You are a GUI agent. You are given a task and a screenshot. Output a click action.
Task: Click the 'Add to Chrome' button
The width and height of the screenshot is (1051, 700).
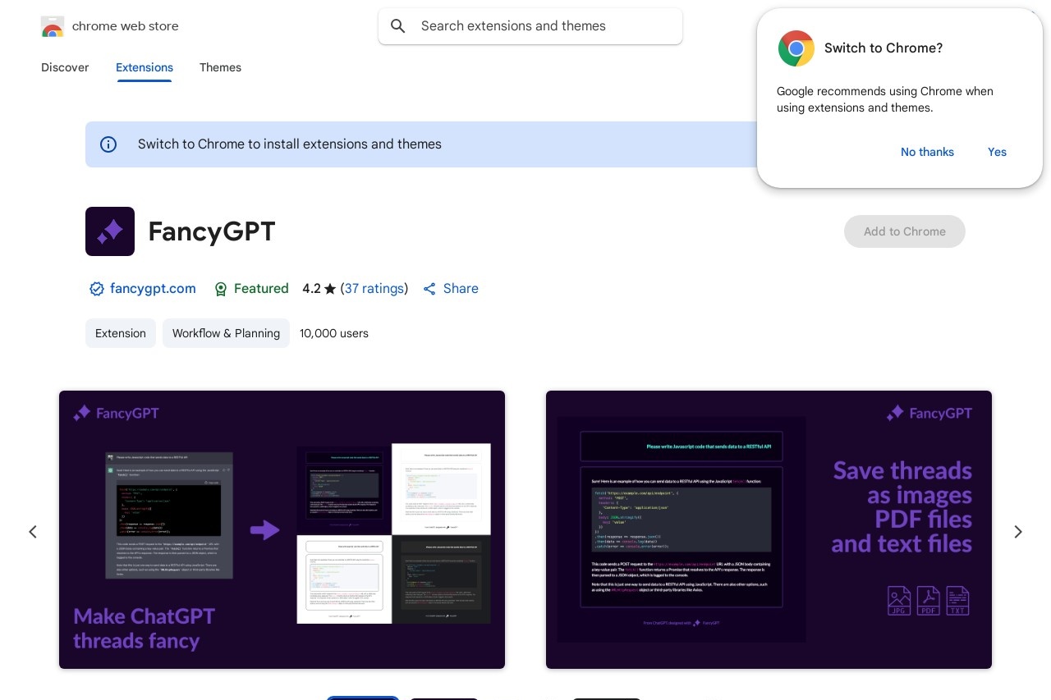(x=905, y=231)
